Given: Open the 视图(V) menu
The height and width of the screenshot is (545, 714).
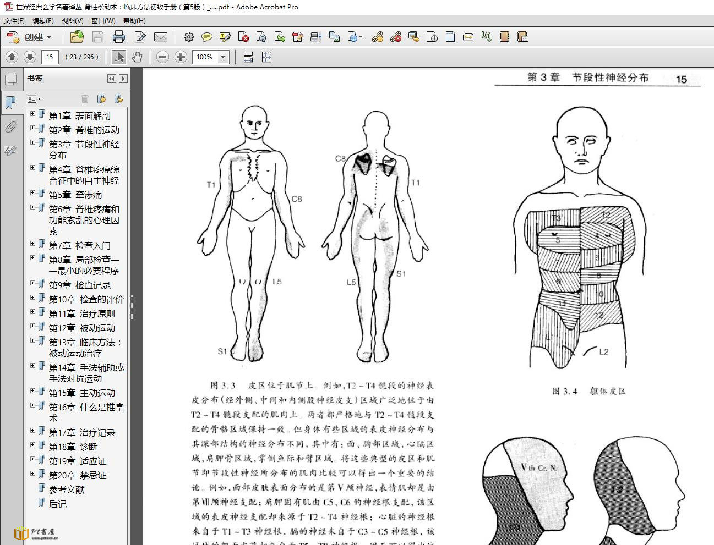Looking at the screenshot, I should pyautogui.click(x=72, y=21).
